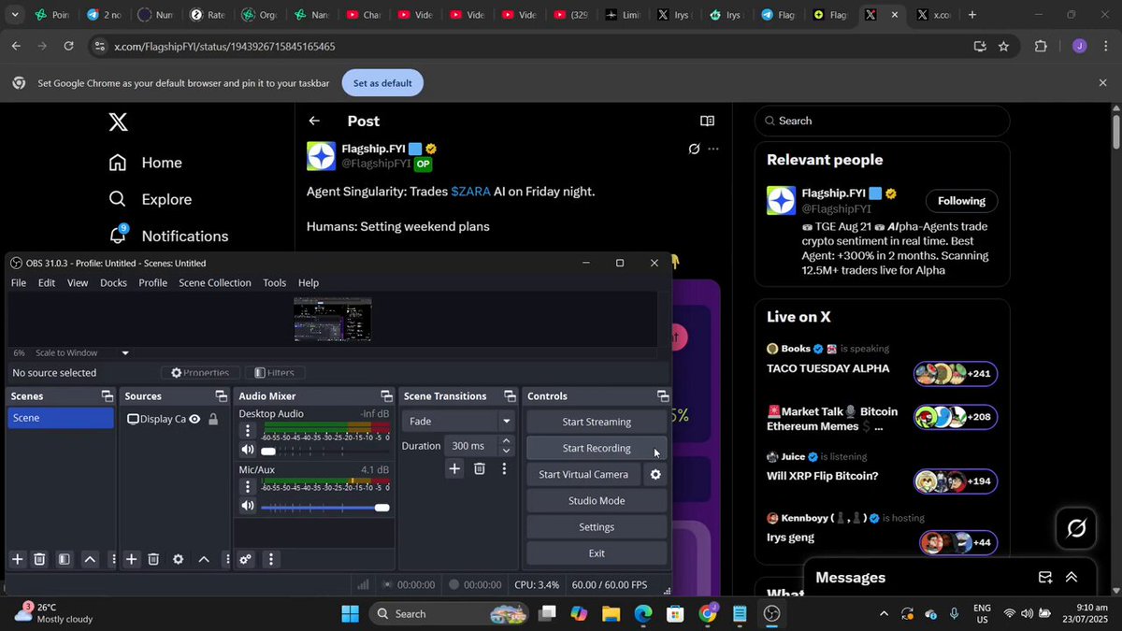Screen dimensions: 1122x631
Task: Mute Desktop Audio speaker icon
Action: point(248,450)
